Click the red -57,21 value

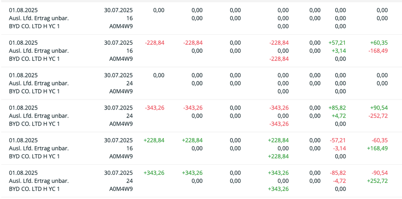click(x=338, y=140)
